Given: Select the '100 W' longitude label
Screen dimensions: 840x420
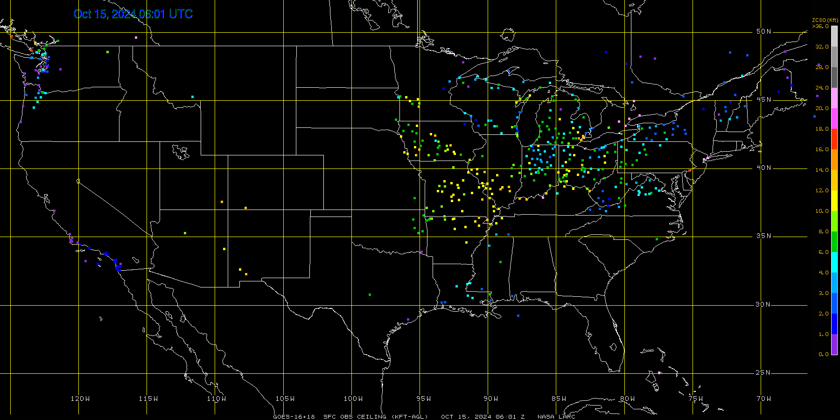Looking at the screenshot, I should 353,399.
